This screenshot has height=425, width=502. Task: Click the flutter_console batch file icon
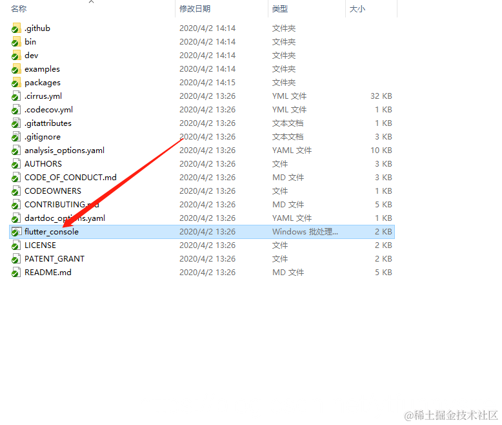click(16, 232)
